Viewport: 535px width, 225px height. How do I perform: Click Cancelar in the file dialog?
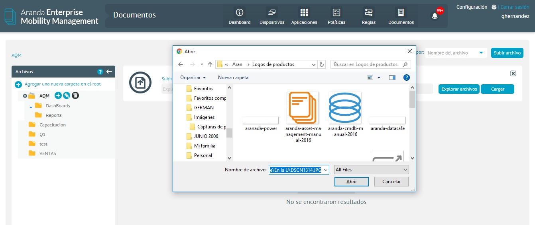(391, 182)
